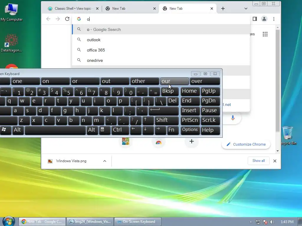Click Enter key on On-Screen Keyboard

pyautogui.click(x=164, y=111)
